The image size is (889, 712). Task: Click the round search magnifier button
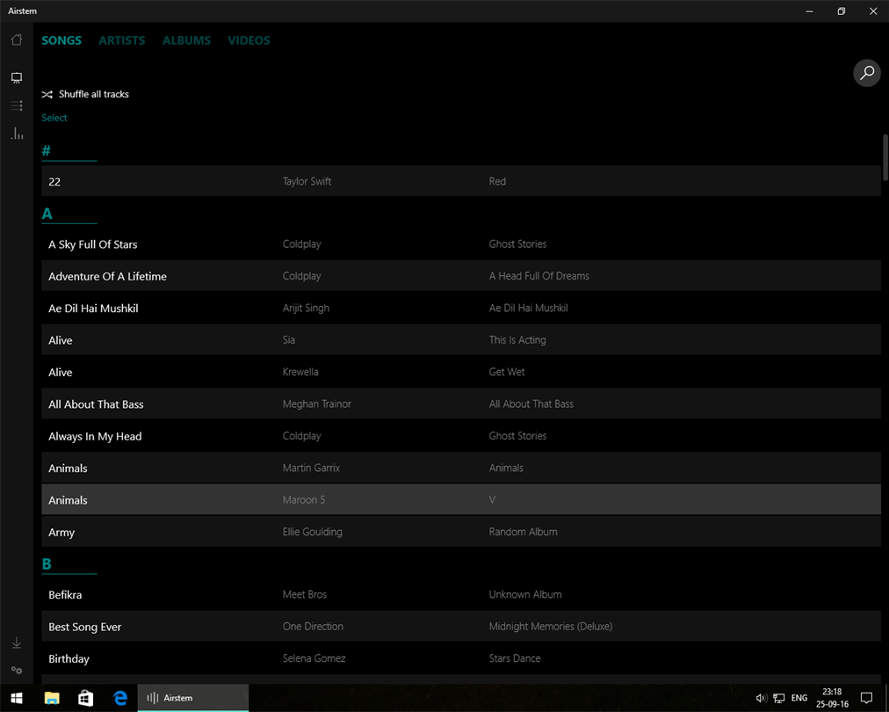[x=867, y=73]
